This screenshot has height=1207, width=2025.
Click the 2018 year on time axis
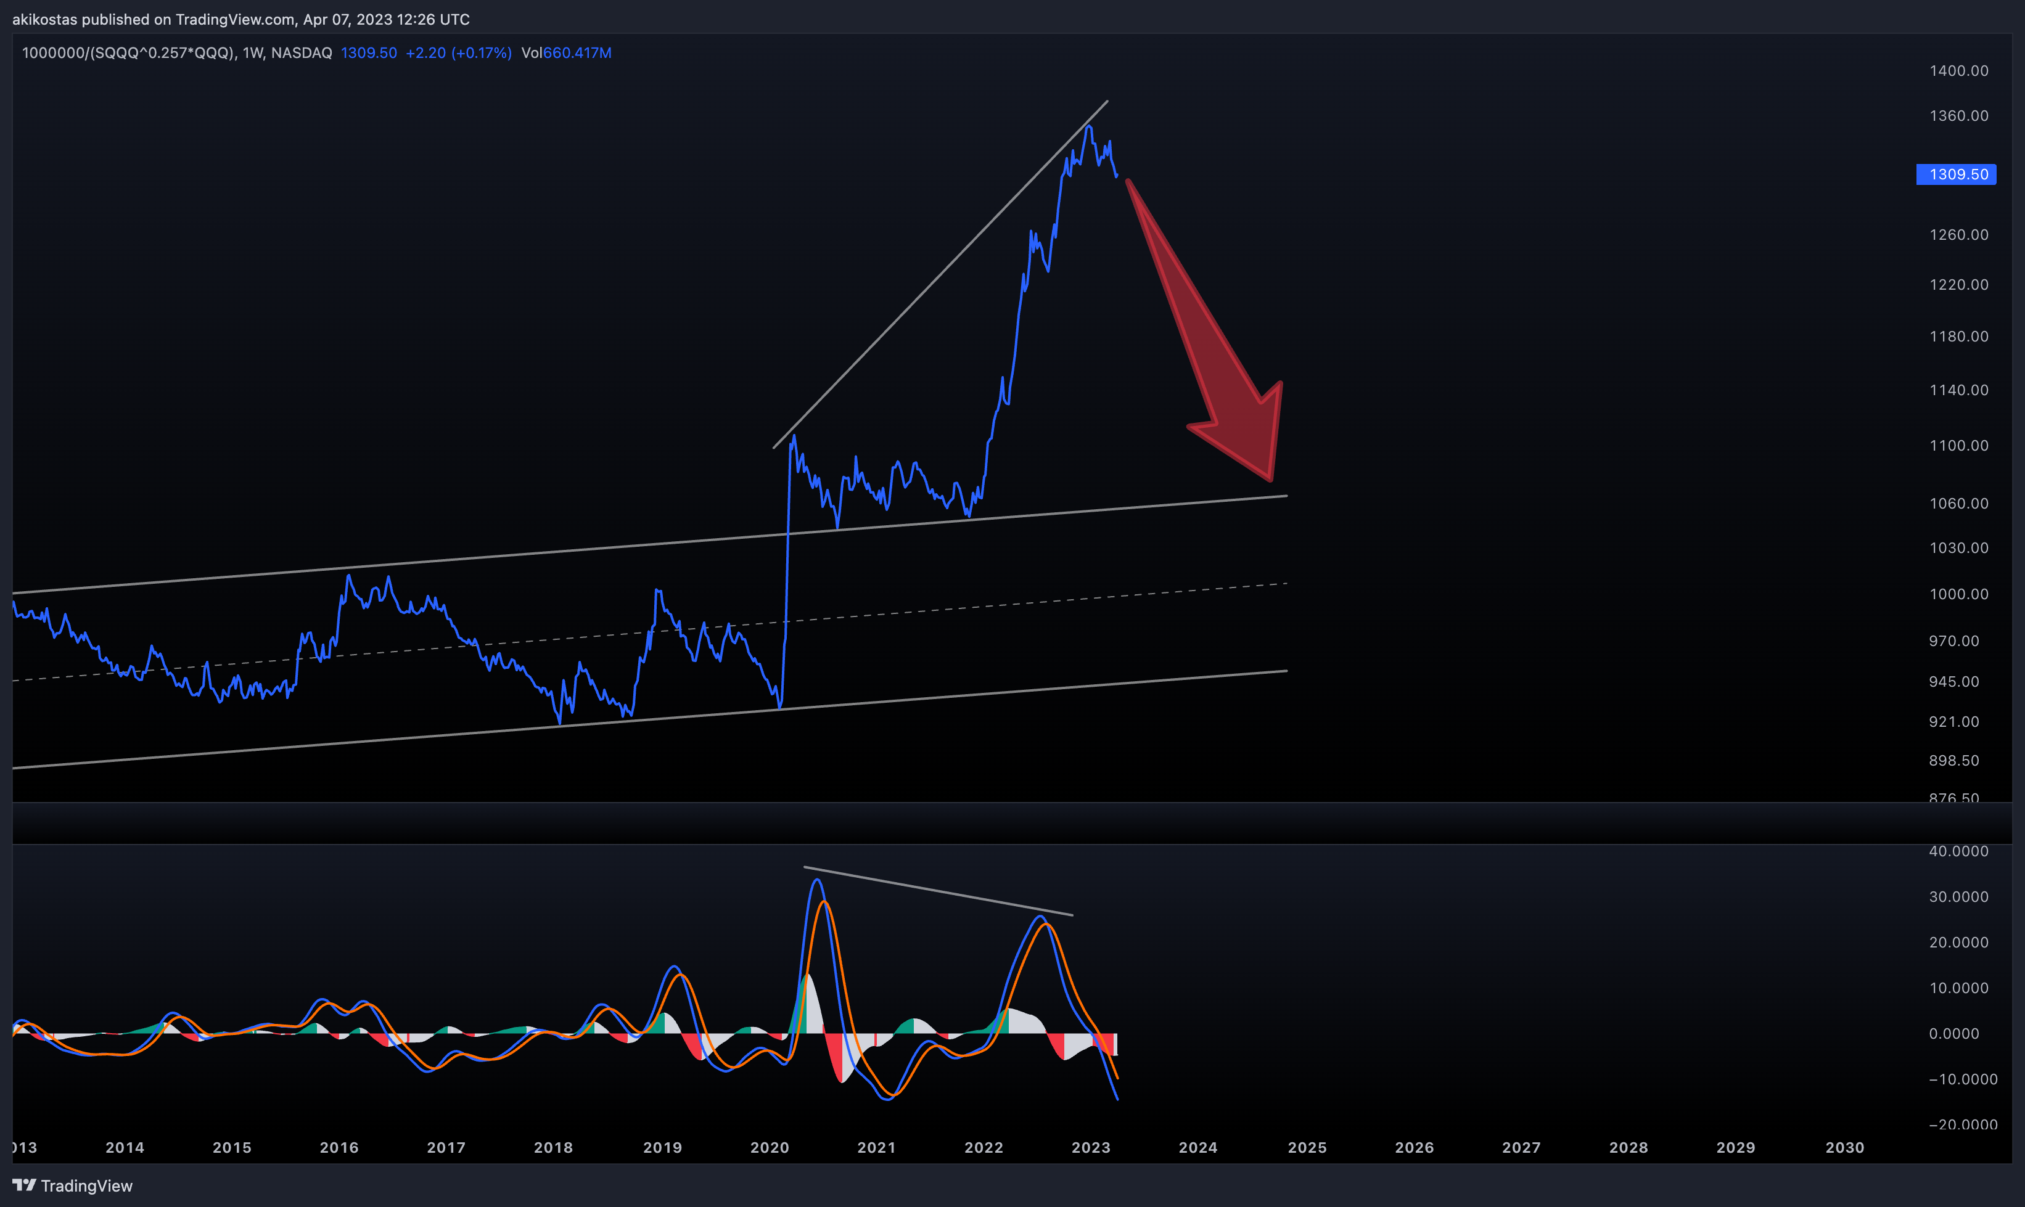(x=553, y=1148)
